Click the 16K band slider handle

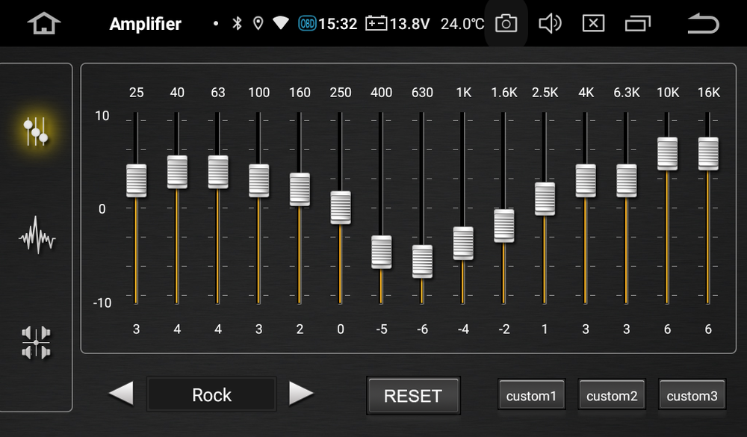[x=708, y=154]
